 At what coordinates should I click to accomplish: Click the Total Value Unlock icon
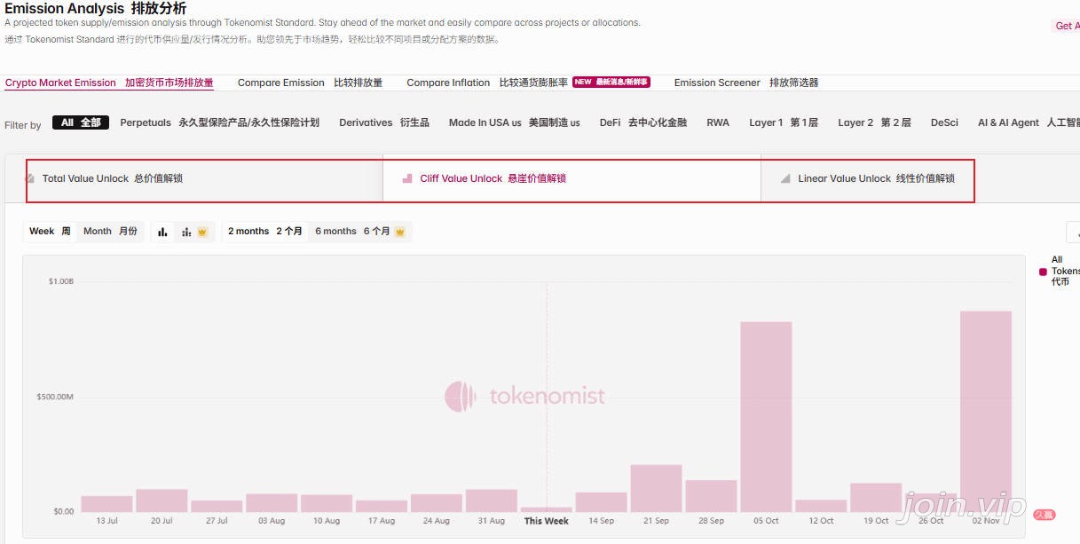30,178
